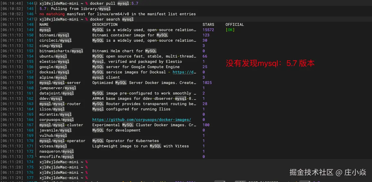372x182 pixels.
Task: Select the jumpserver/mysql image name
Action: [58, 88]
